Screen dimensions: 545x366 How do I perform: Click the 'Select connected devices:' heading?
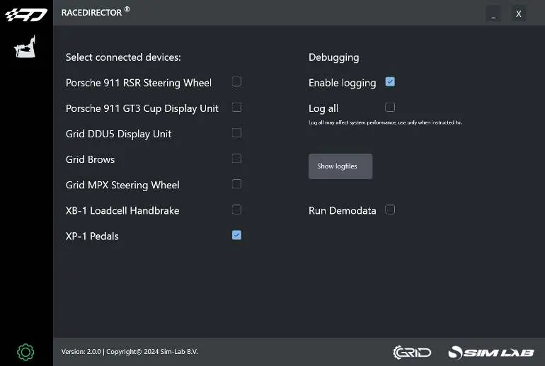[x=123, y=57]
